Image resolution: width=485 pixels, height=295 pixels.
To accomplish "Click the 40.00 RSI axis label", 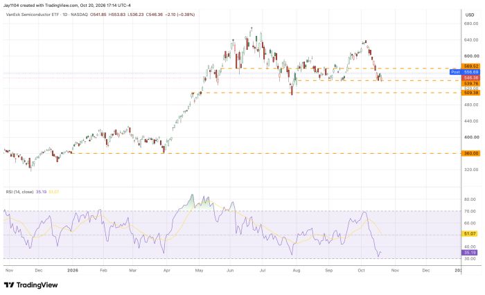I will coord(470,247).
